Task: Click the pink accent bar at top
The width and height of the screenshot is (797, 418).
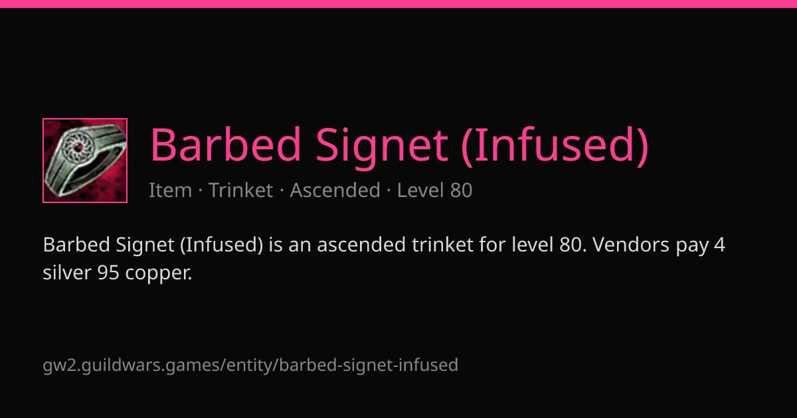Action: [x=398, y=4]
